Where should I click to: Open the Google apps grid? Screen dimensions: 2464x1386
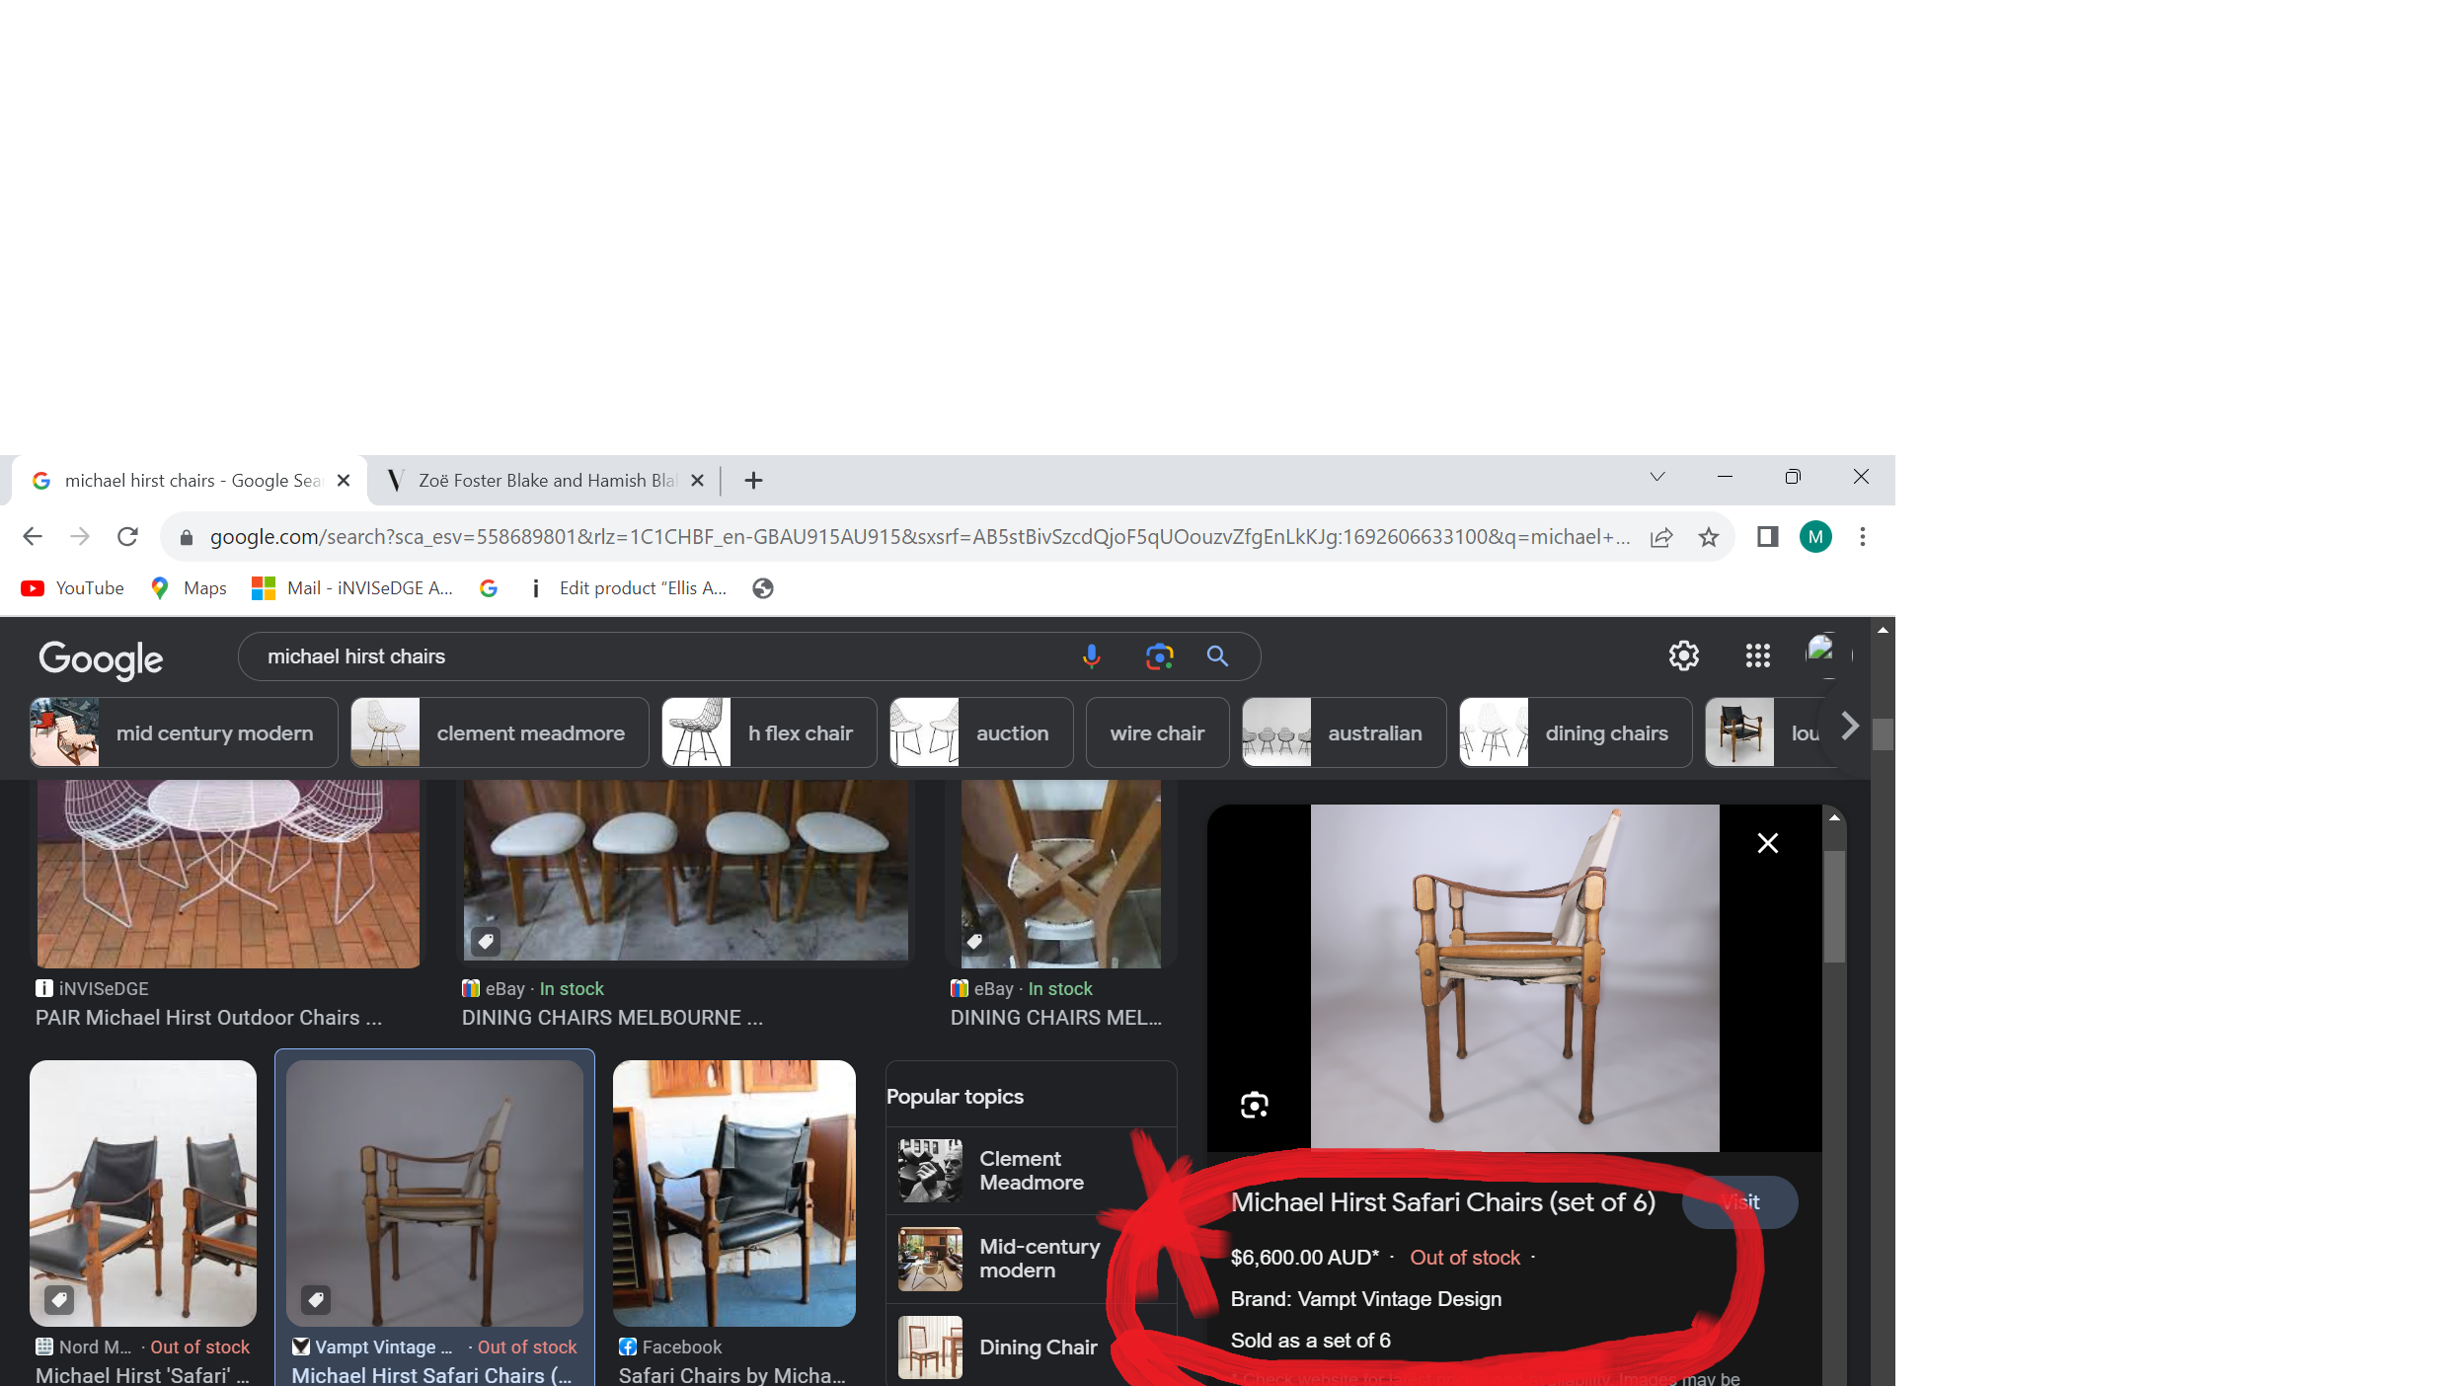[x=1757, y=655]
